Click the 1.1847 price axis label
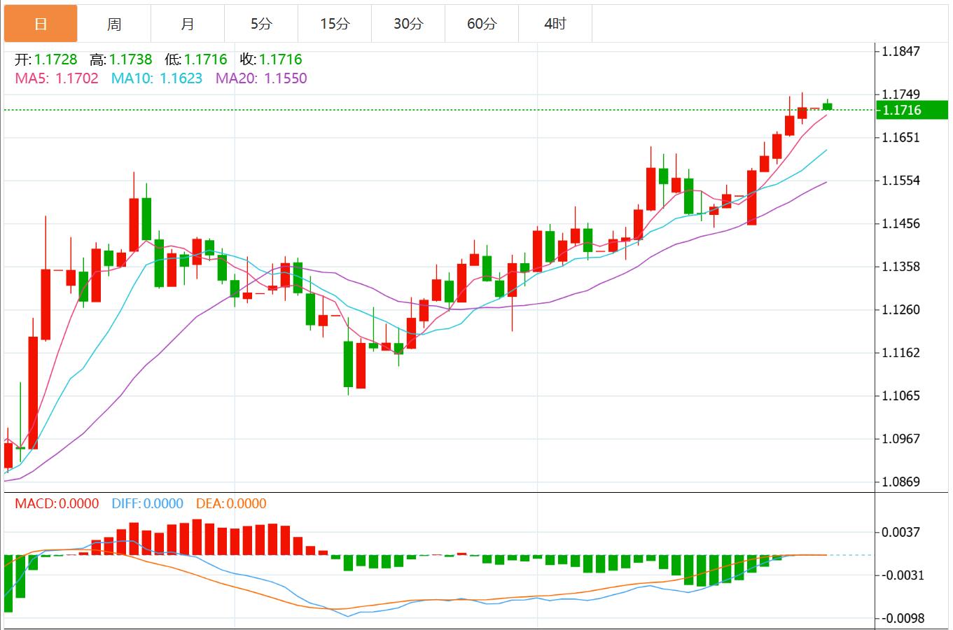The width and height of the screenshot is (953, 630). click(x=901, y=51)
